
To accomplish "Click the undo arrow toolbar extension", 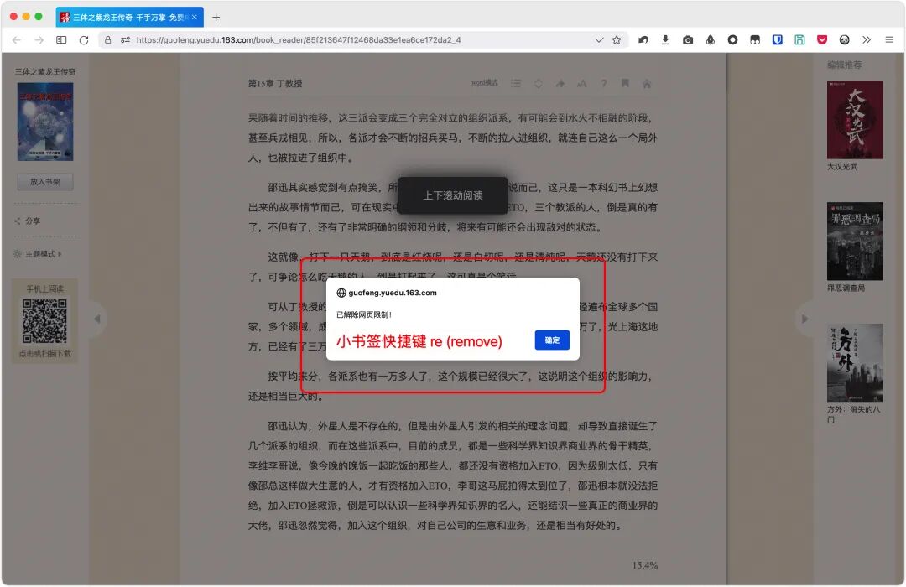I will click(x=643, y=40).
